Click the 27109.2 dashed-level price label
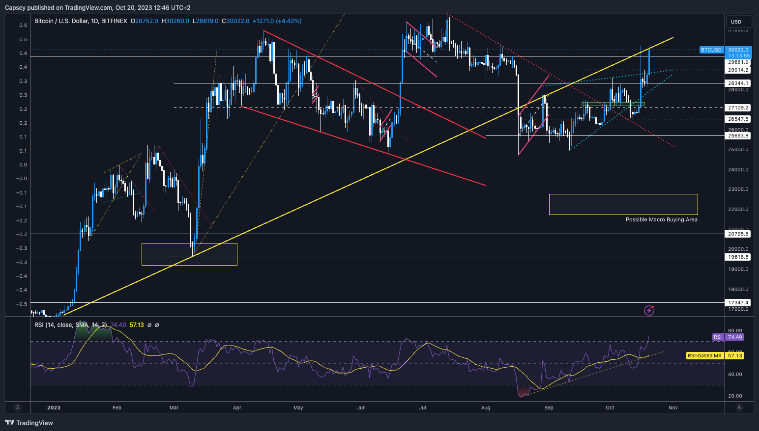 (737, 108)
